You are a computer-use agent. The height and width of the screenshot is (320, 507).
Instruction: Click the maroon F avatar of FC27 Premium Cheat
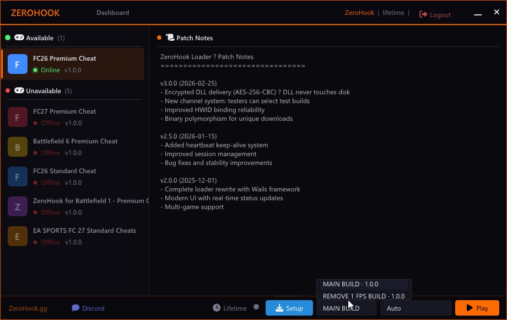[x=18, y=117]
